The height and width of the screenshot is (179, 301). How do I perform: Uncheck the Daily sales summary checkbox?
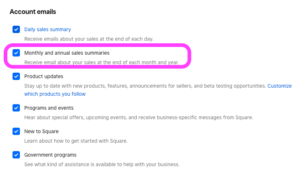click(16, 29)
